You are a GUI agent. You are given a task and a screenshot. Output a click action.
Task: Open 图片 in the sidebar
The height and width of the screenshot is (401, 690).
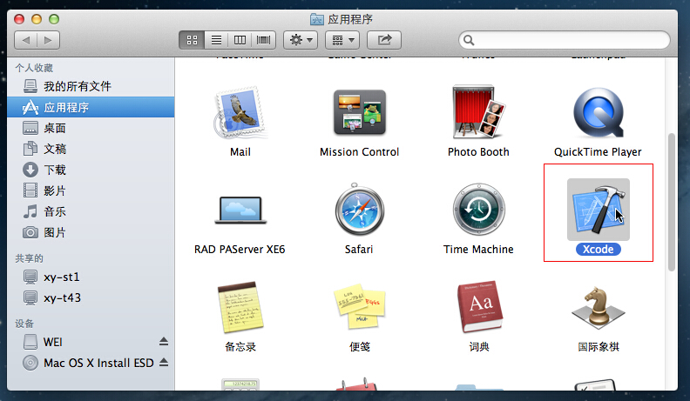[91, 232]
